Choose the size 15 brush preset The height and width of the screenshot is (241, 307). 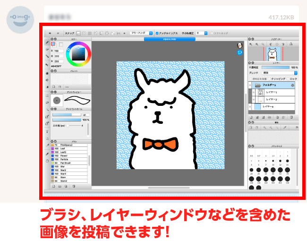coord(287,161)
